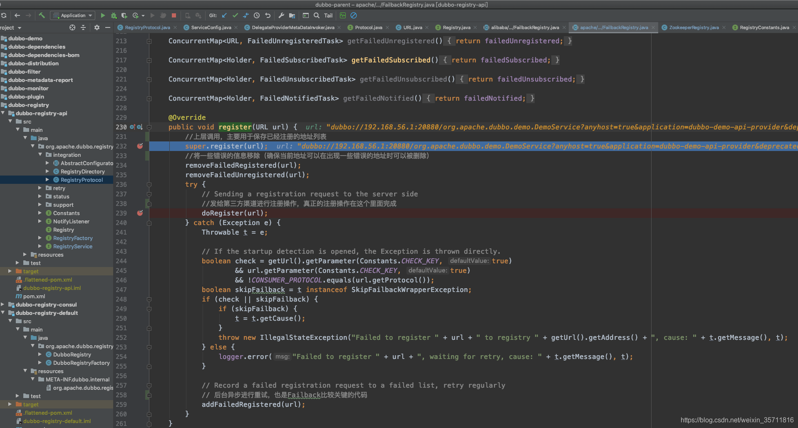Click the Git update project arrow
The height and width of the screenshot is (428, 798).
pos(224,15)
